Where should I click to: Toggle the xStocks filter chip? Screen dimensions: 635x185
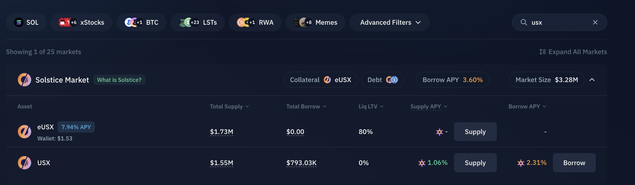coord(81,22)
